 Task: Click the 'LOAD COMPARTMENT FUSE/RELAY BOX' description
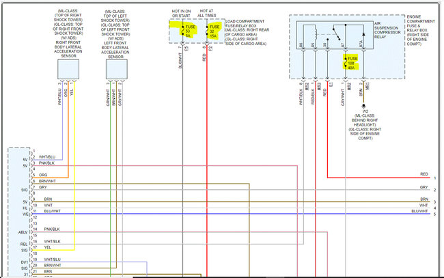point(247,32)
